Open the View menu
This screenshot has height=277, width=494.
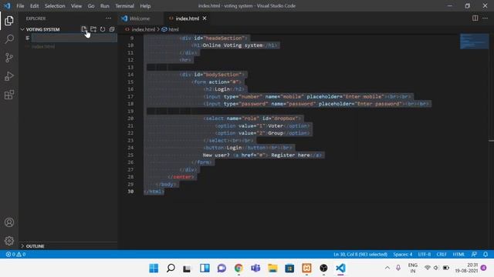point(76,6)
